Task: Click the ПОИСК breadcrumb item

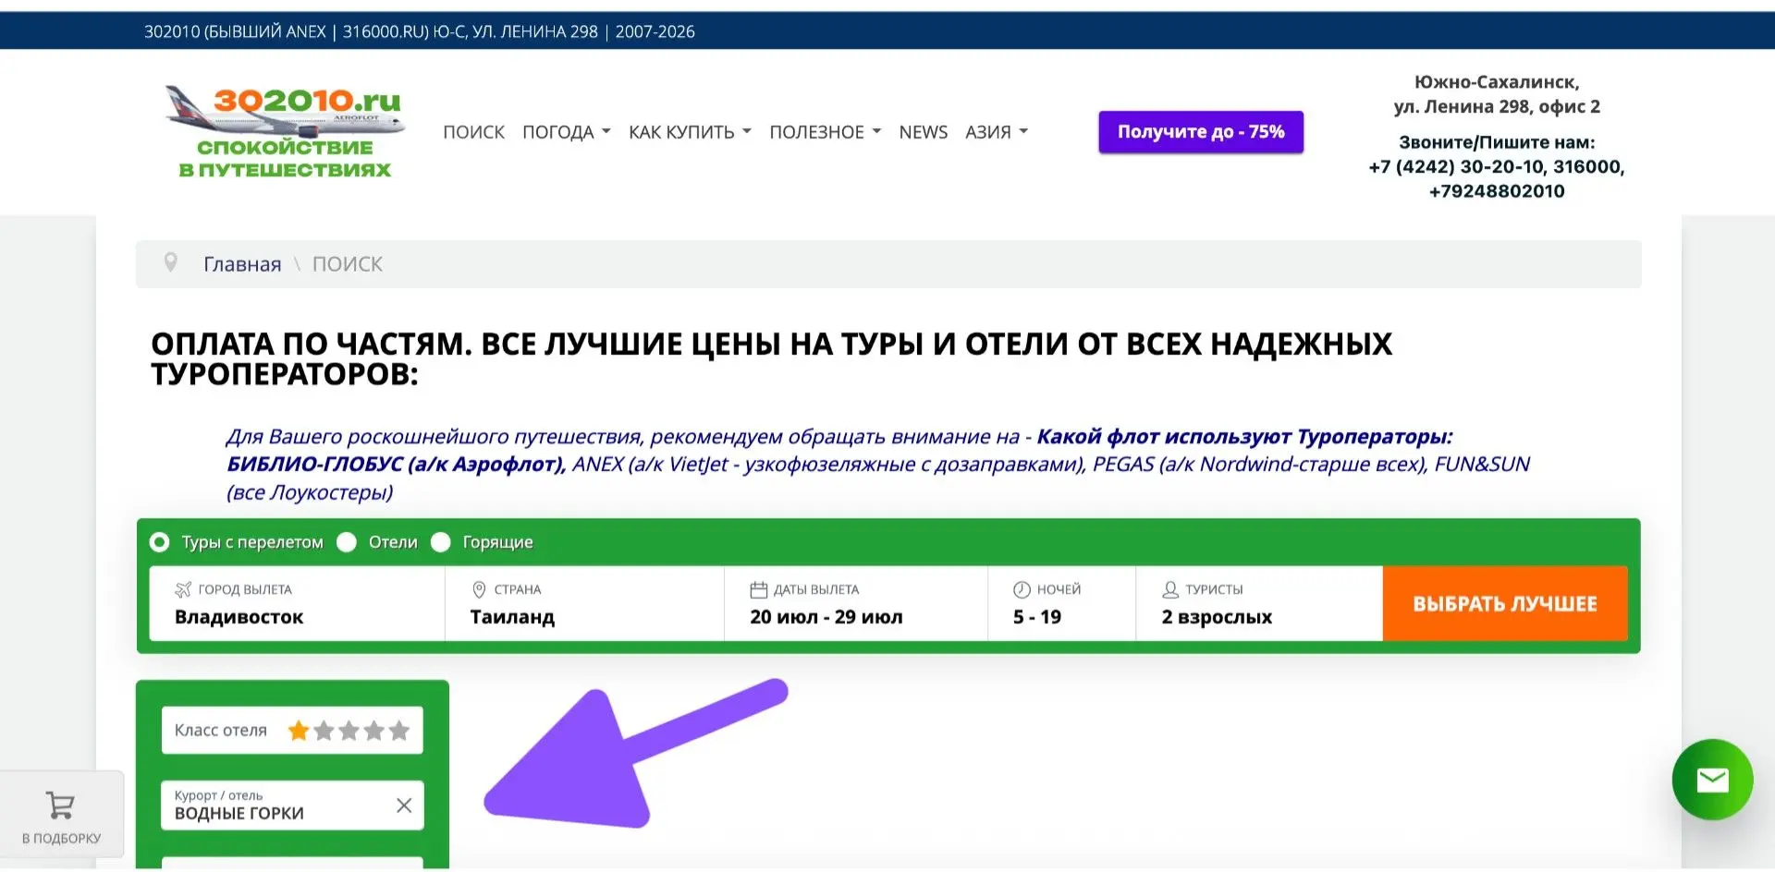Action: coord(347,264)
